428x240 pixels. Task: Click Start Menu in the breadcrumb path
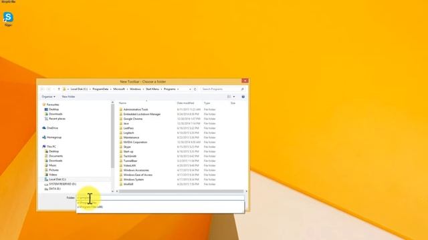coord(152,89)
